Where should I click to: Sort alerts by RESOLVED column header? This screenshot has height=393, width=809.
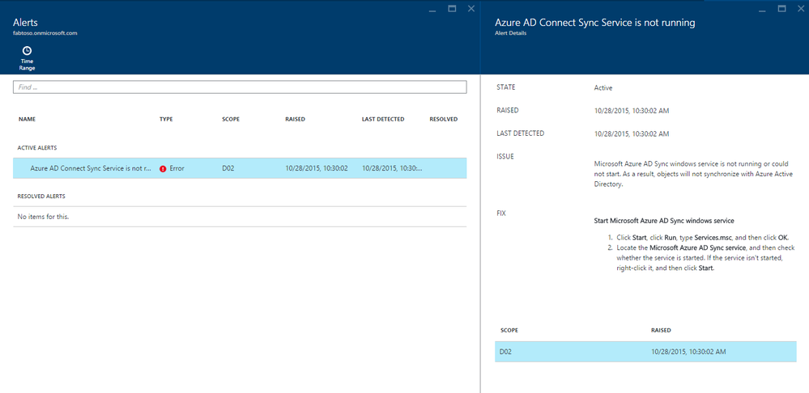tap(443, 119)
